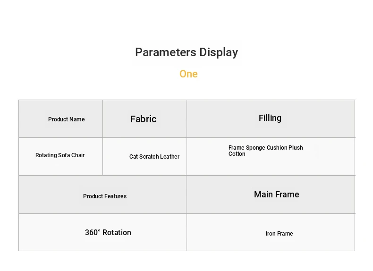Click the word 'Cotton' in Filling cell
Image resolution: width=373 pixels, height=271 pixels.
(x=237, y=154)
